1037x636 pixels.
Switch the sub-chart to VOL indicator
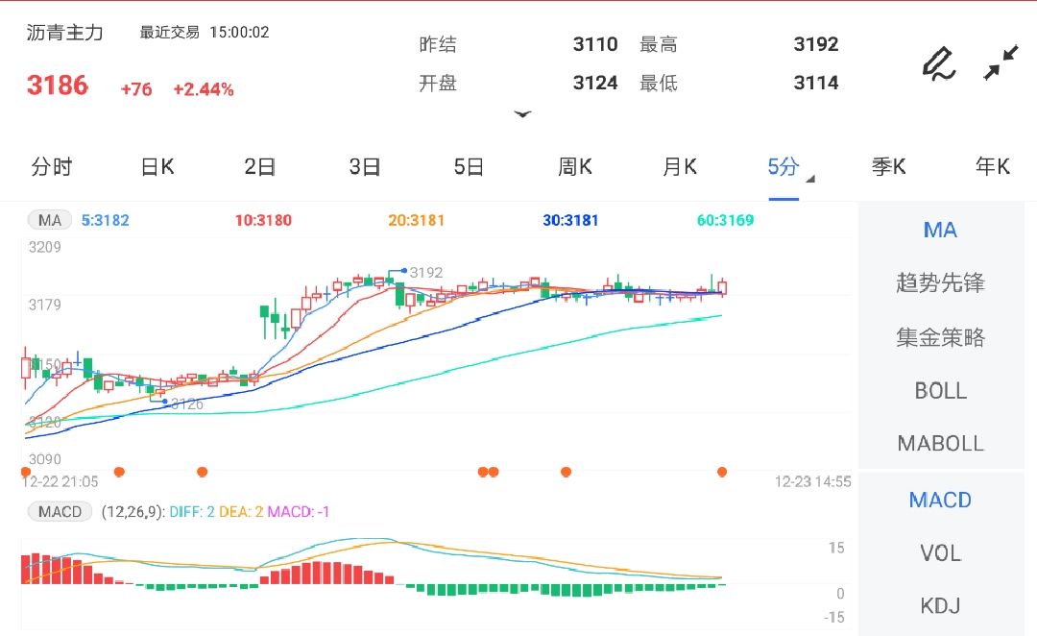tap(939, 552)
